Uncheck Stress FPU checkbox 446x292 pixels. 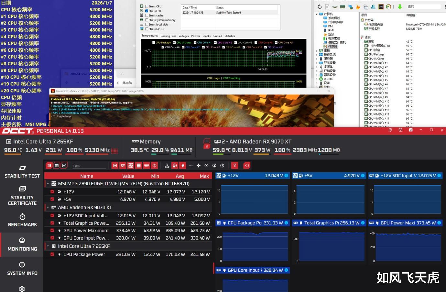pos(147,11)
